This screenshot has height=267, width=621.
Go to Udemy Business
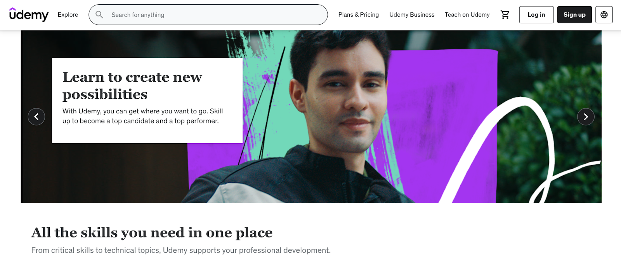click(x=412, y=15)
